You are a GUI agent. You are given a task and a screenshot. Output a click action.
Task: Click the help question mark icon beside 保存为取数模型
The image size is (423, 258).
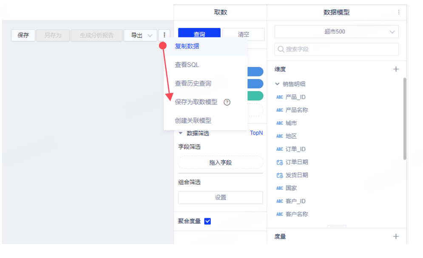pos(227,102)
